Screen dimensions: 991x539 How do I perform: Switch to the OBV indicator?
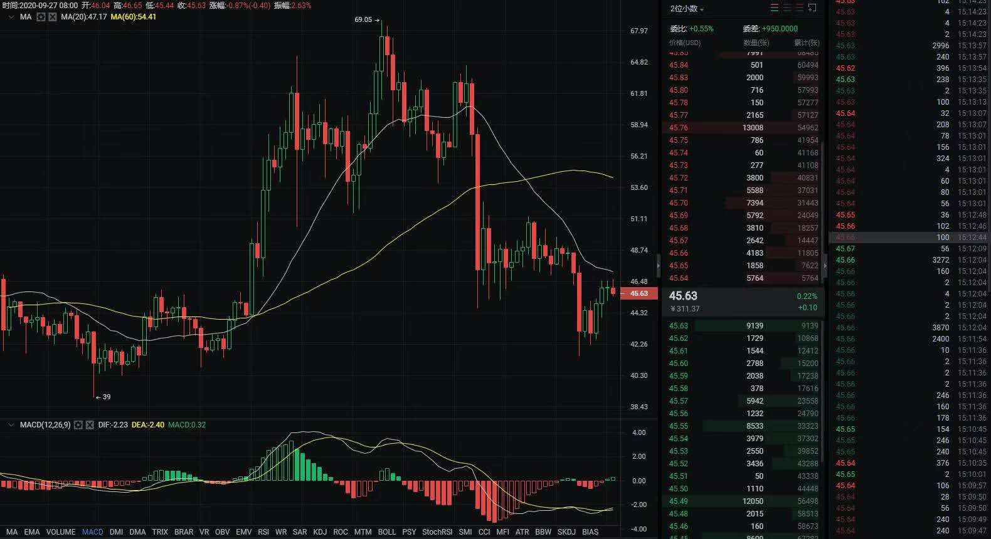223,531
